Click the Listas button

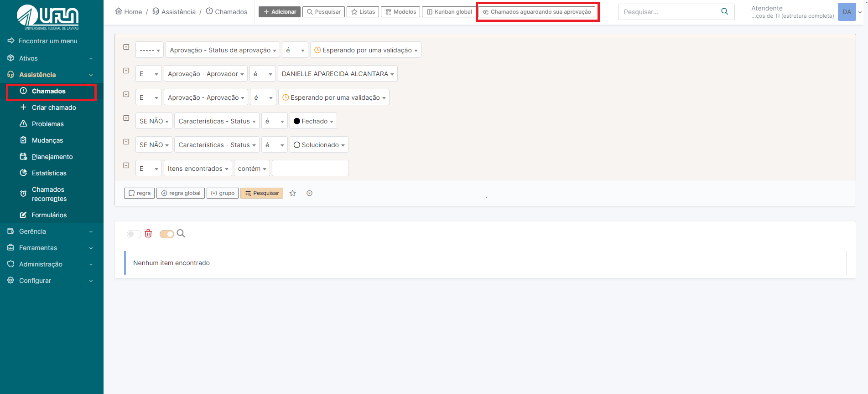click(x=363, y=12)
